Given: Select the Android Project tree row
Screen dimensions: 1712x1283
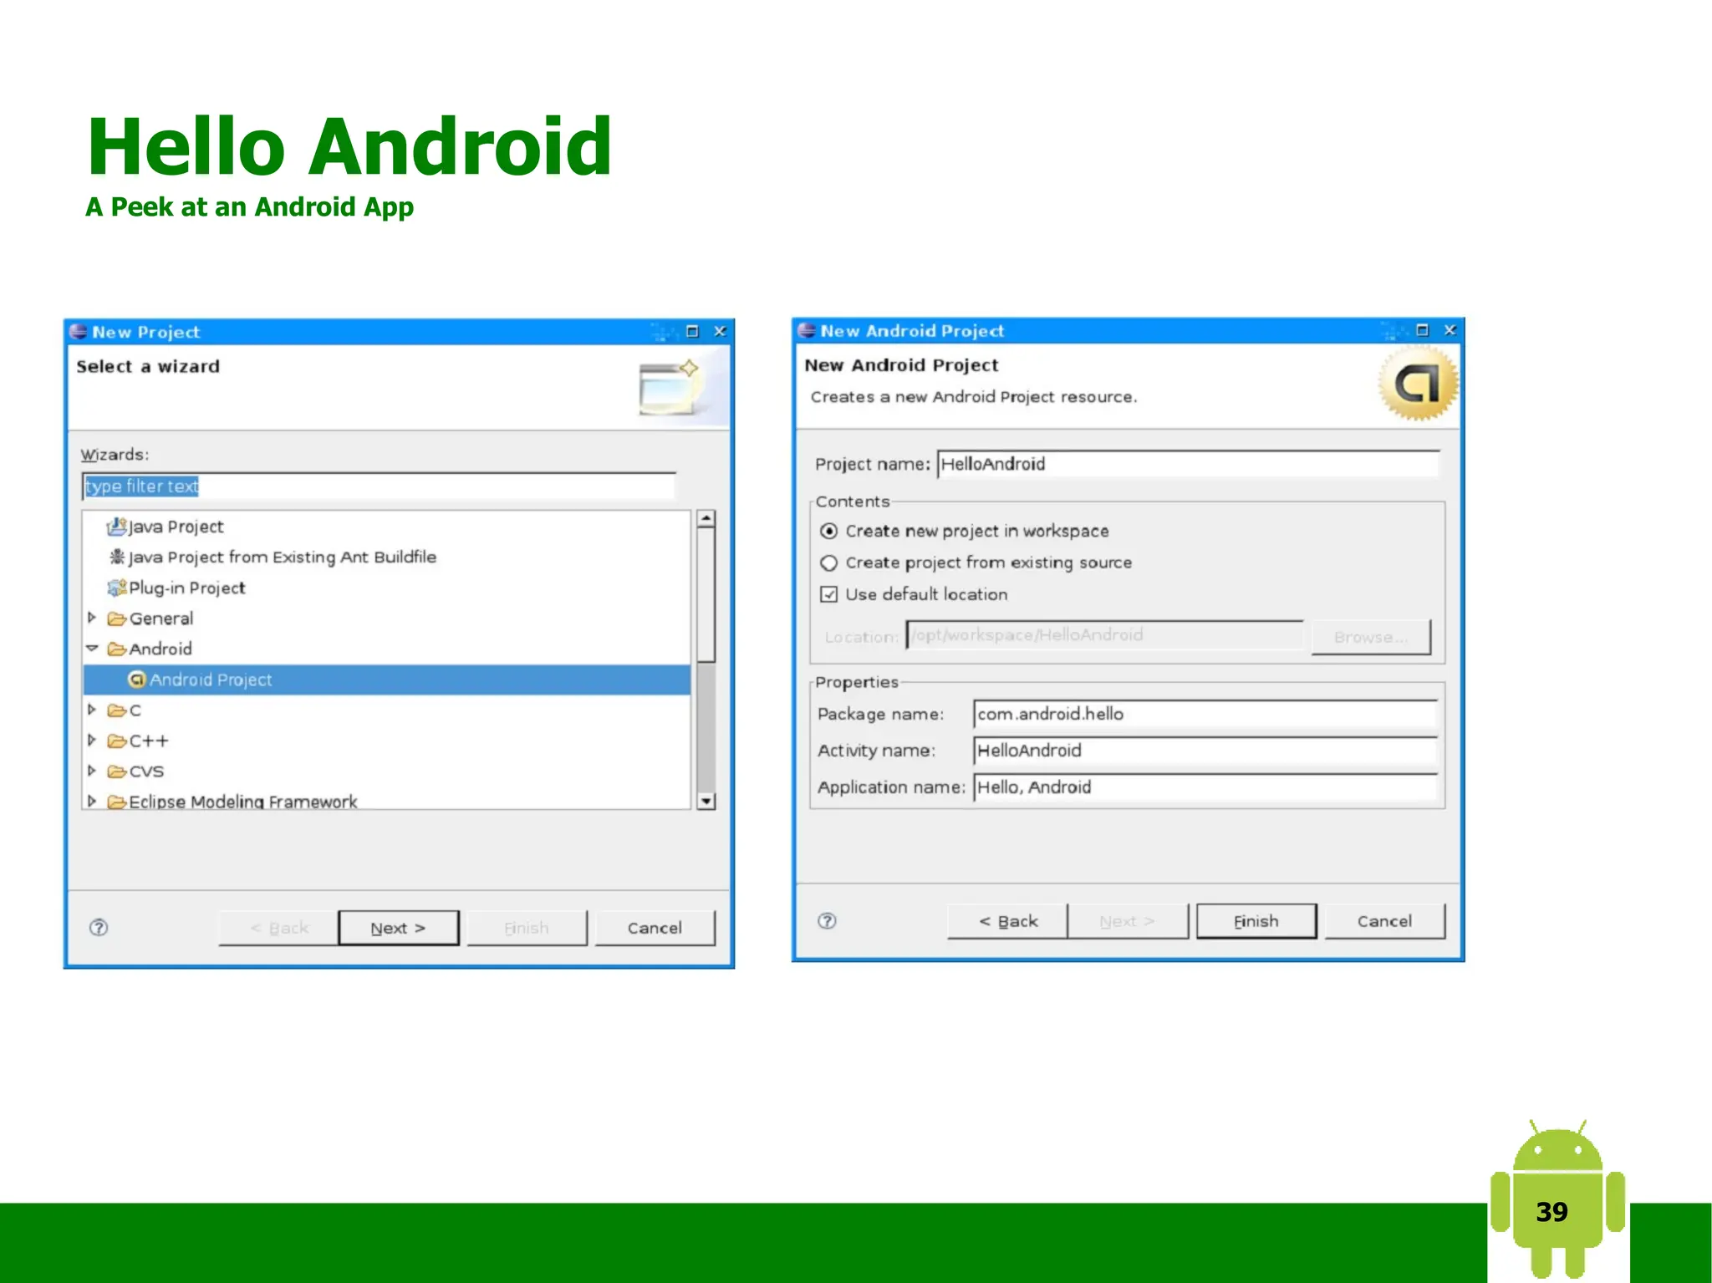Looking at the screenshot, I should pos(387,680).
